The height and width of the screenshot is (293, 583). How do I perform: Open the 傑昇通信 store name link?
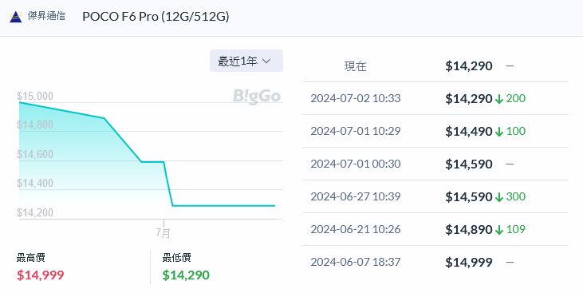point(46,16)
